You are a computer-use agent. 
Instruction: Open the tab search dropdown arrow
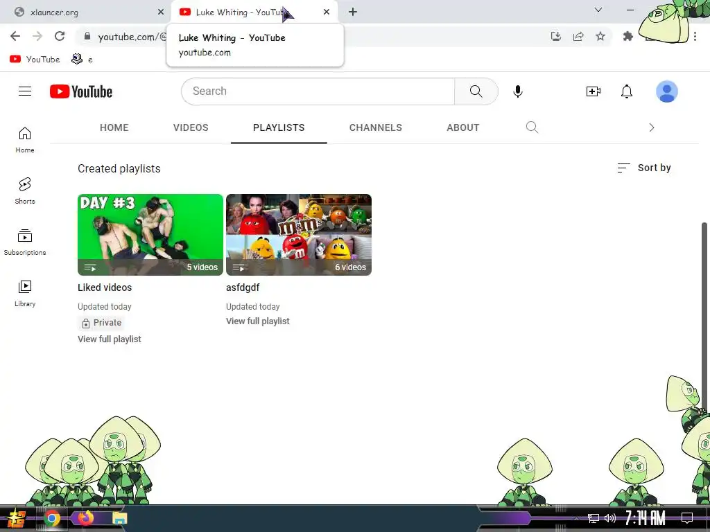tap(598, 10)
